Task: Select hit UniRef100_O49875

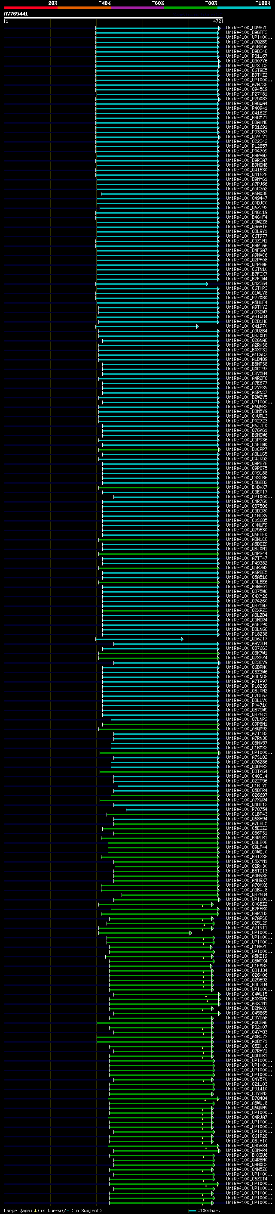Action: click(247, 28)
